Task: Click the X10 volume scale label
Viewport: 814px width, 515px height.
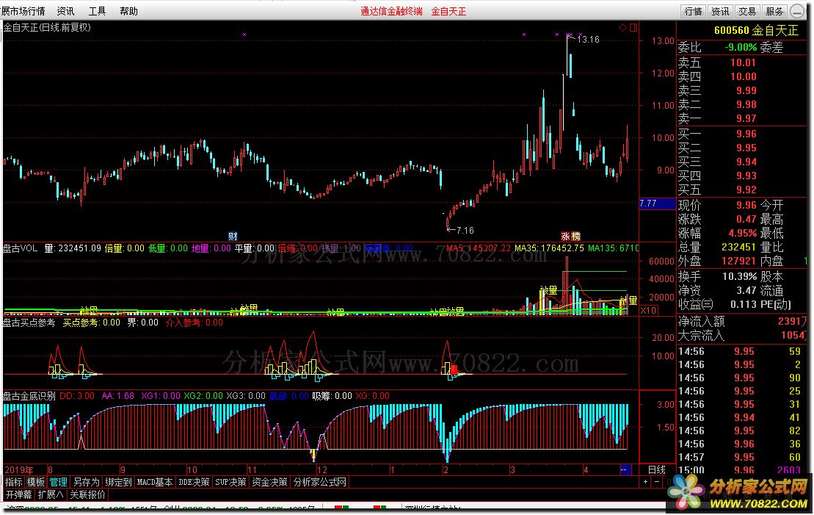Action: 648,310
